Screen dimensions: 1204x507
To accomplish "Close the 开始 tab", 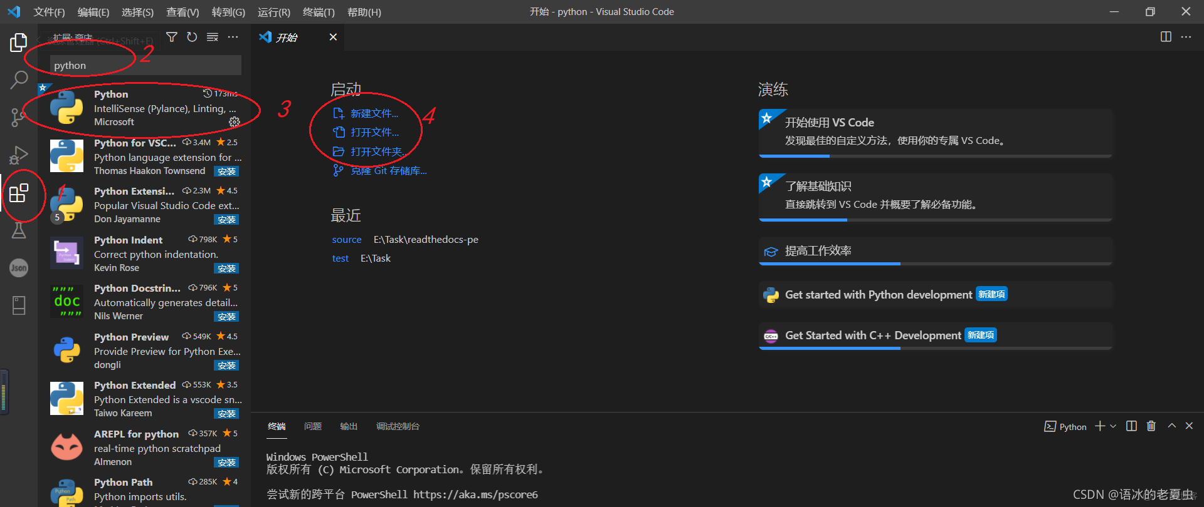I will 333,37.
